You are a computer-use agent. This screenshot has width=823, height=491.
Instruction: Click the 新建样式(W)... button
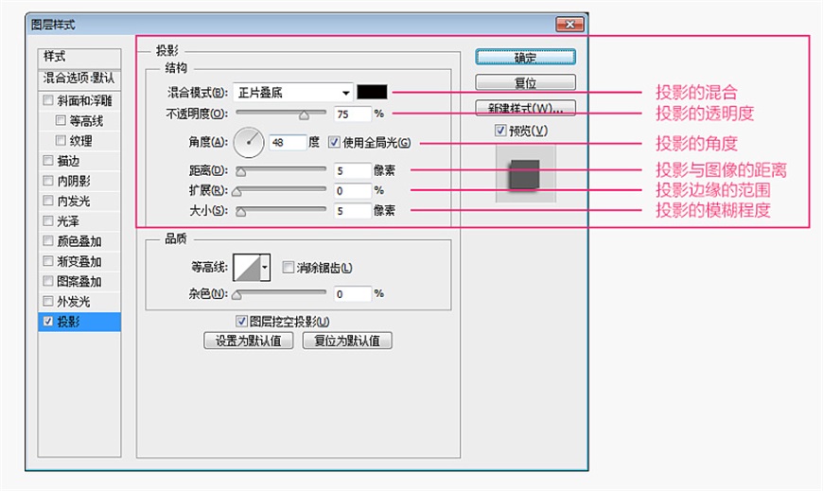tap(525, 108)
